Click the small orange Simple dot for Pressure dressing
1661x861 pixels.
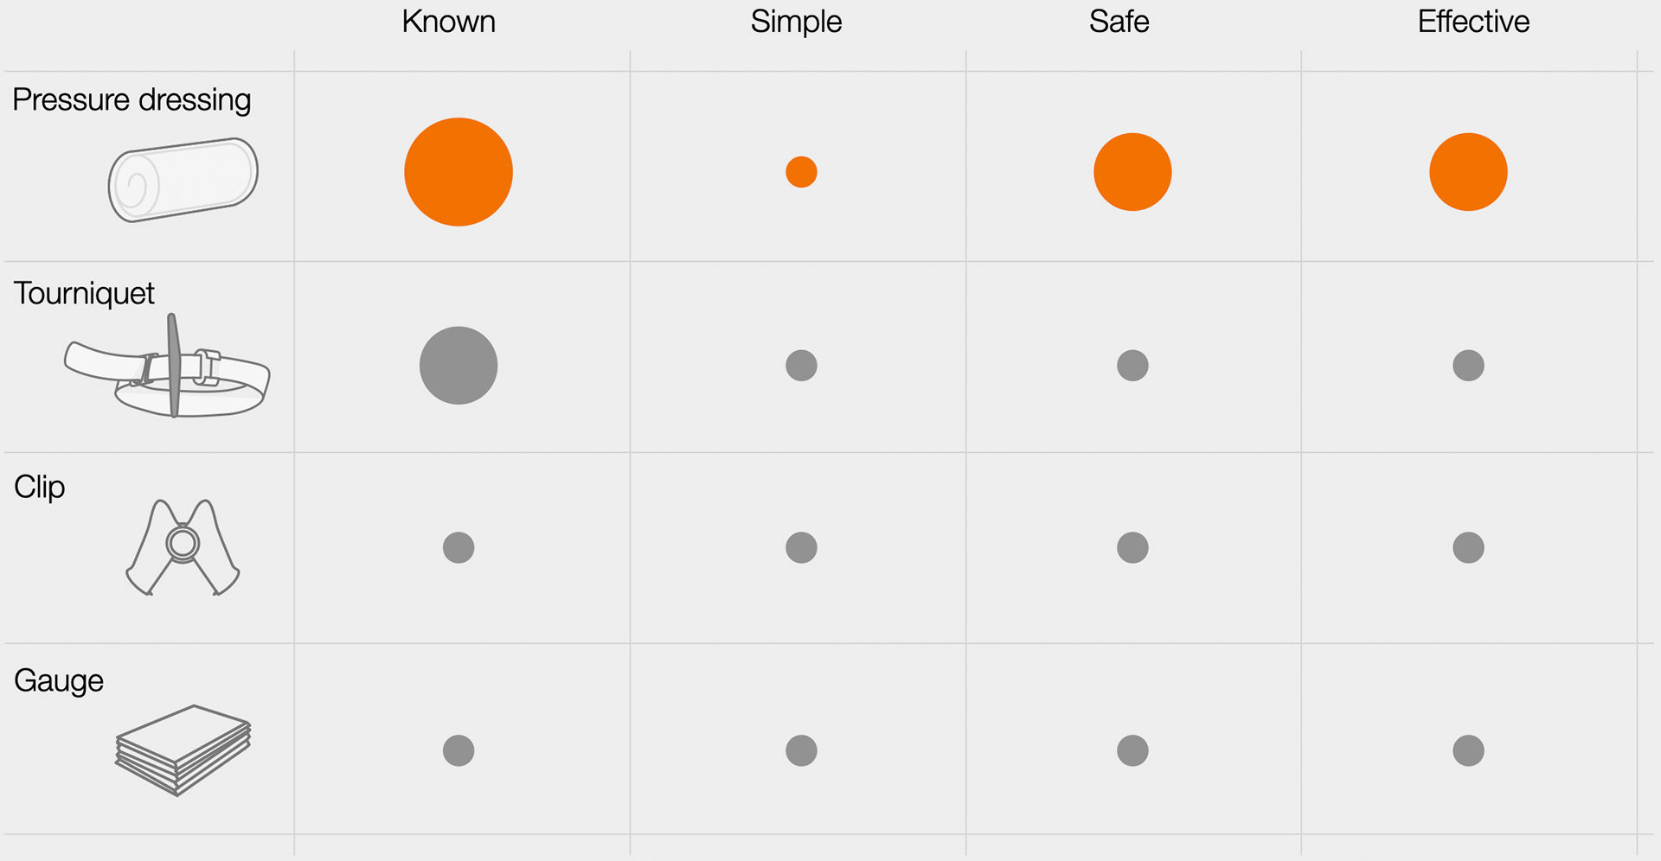click(x=801, y=172)
